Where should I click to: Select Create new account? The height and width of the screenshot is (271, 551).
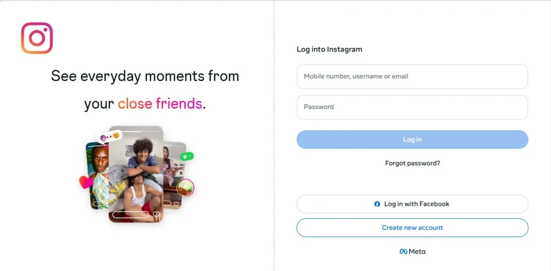click(412, 228)
